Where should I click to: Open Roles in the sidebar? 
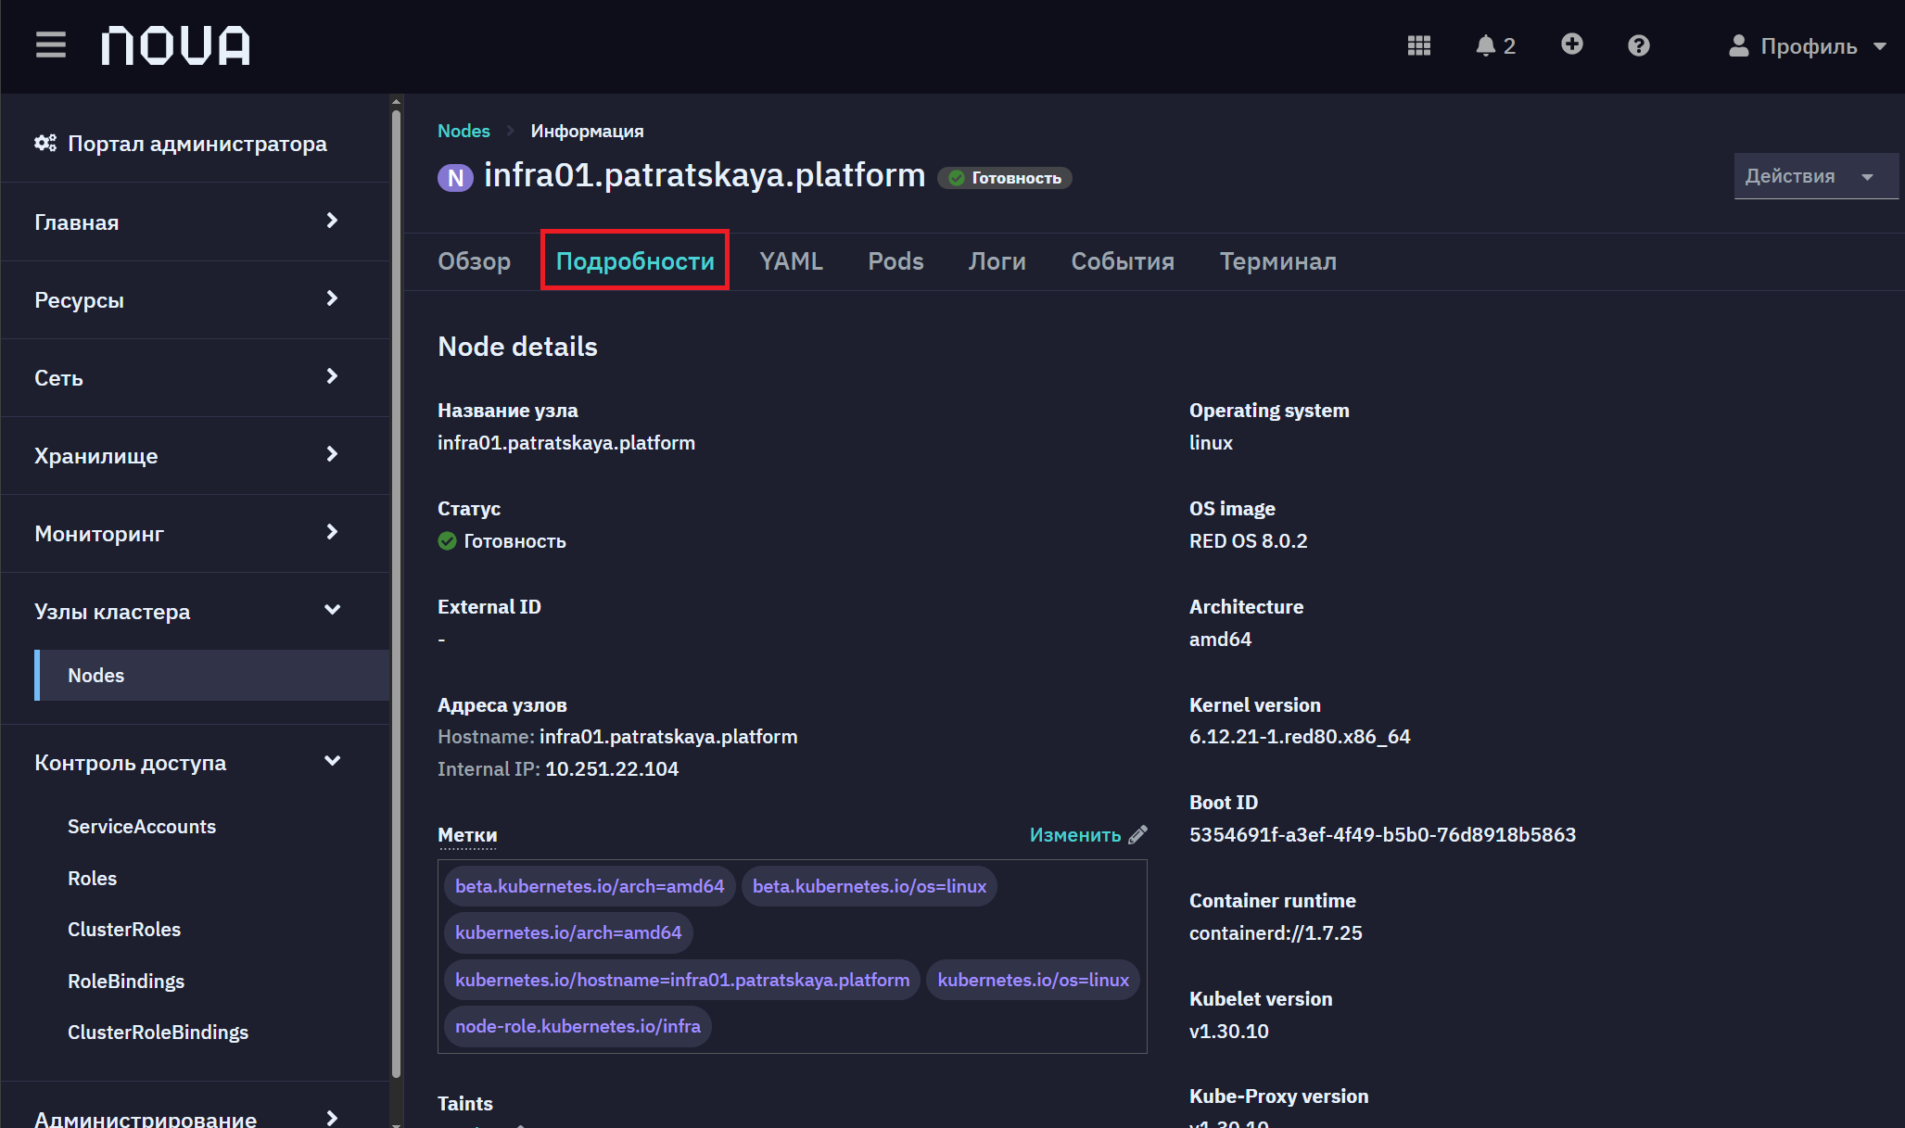tap(92, 878)
